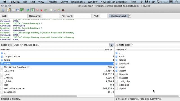This screenshot has width=180, height=101.
Task: Open the Local site path dropdown
Action: (x=111, y=45)
